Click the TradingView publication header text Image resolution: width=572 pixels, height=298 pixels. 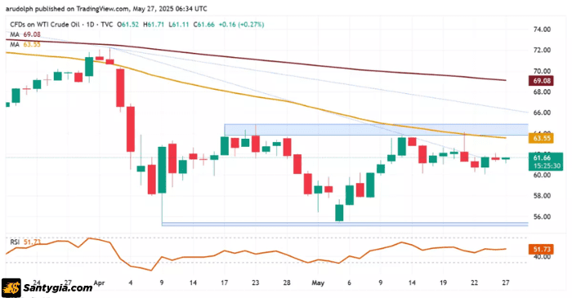[x=106, y=9]
